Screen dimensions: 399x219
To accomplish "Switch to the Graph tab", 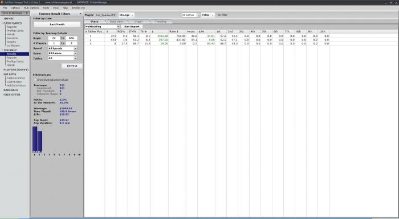I will tap(139, 22).
